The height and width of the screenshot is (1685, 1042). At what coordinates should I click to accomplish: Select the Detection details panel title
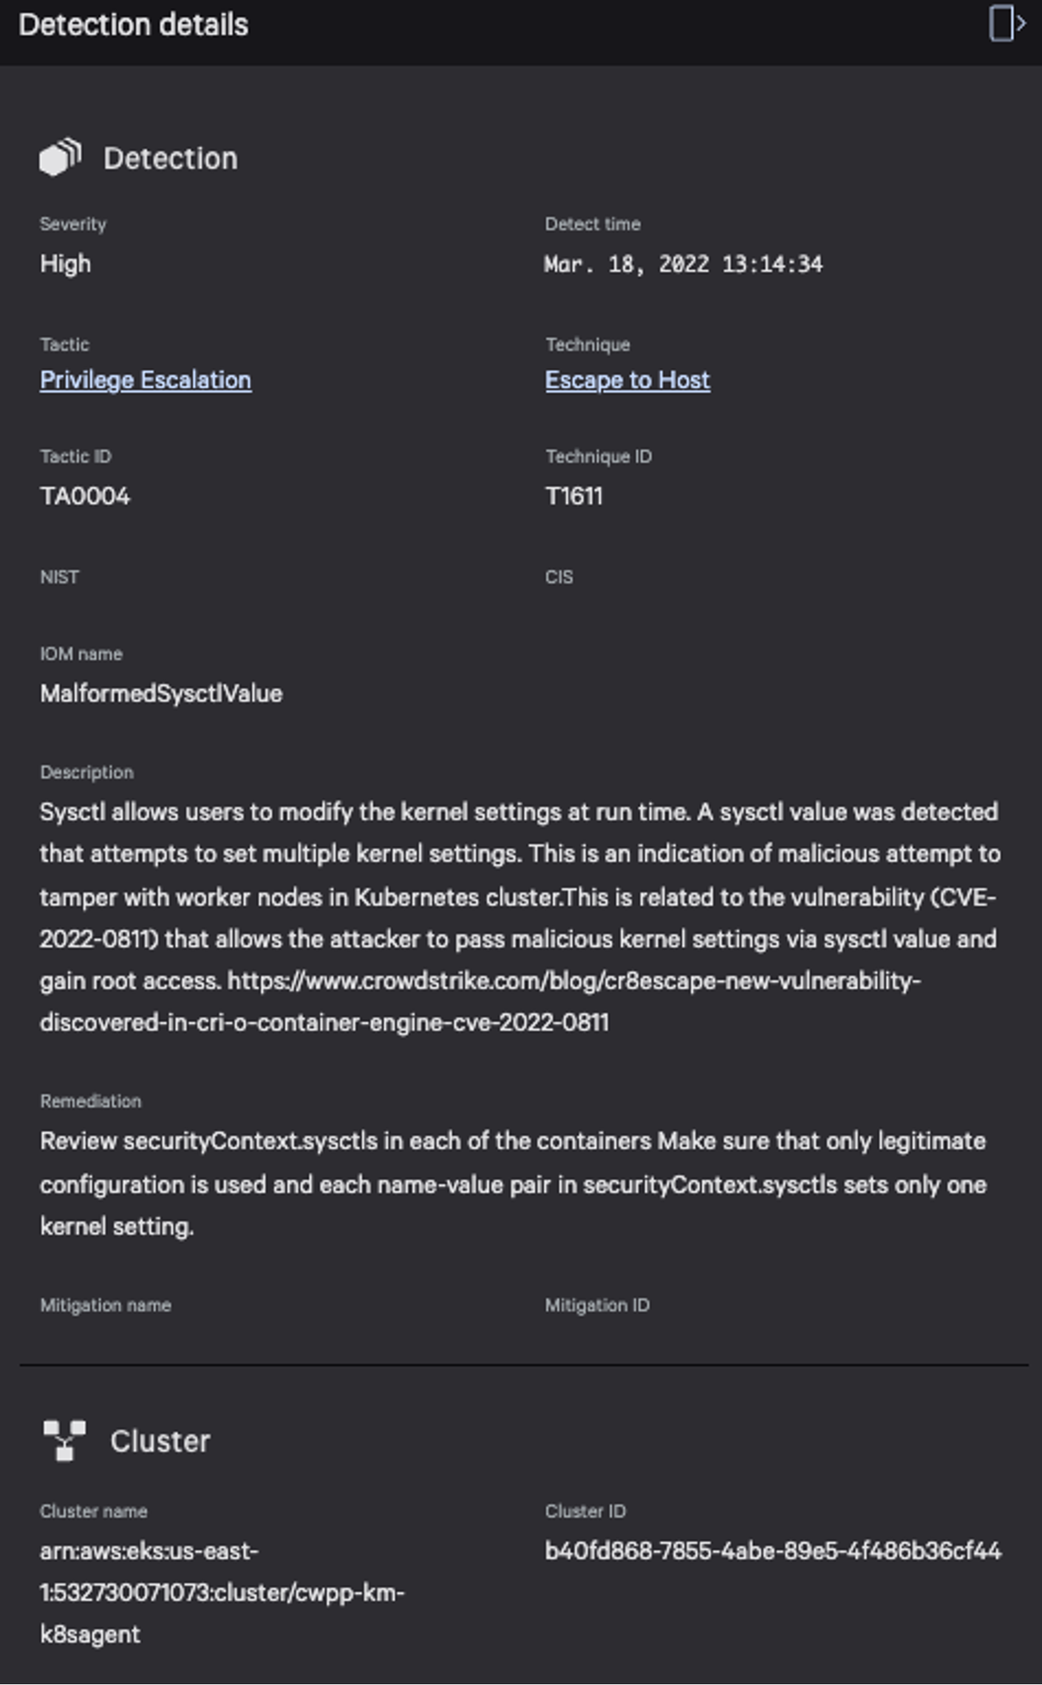point(133,25)
